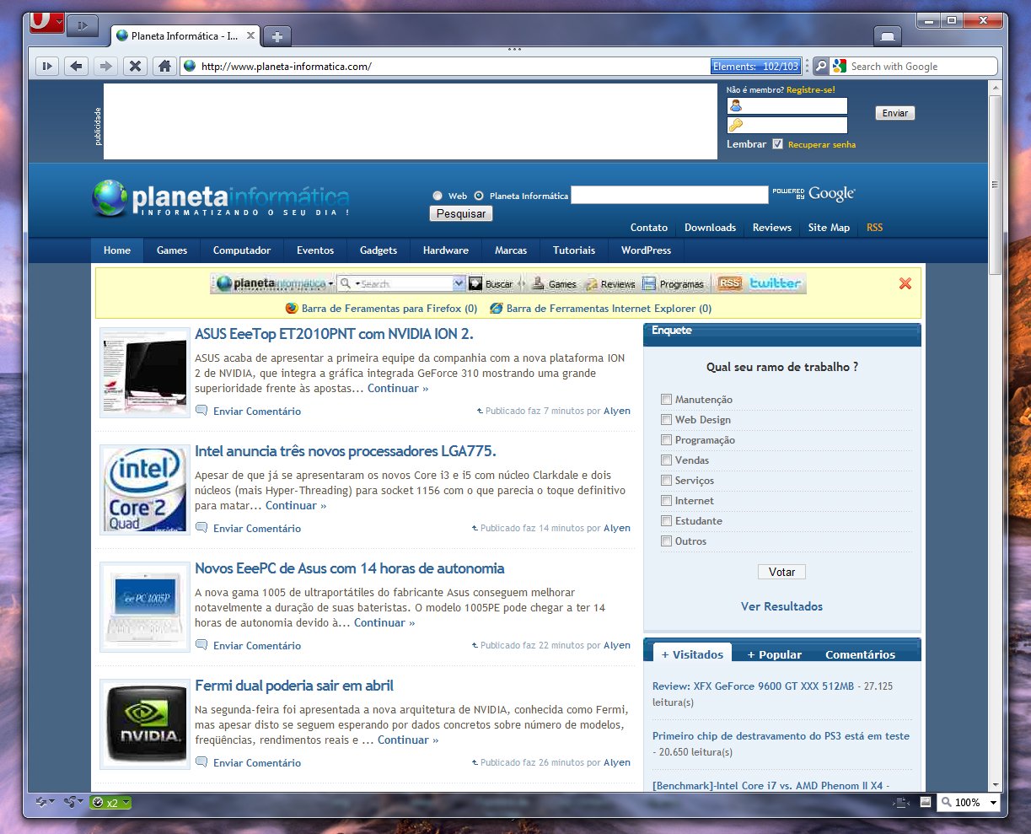Toggle the panel button beside Opera menu

click(x=82, y=25)
